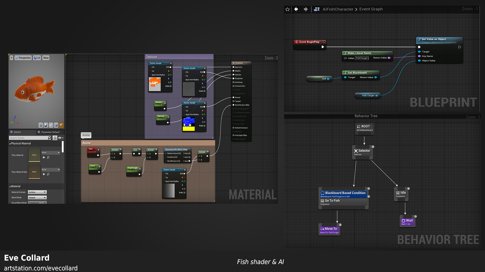Open the details property matrix grid icon
The width and height of the screenshot is (485, 272).
55,138
